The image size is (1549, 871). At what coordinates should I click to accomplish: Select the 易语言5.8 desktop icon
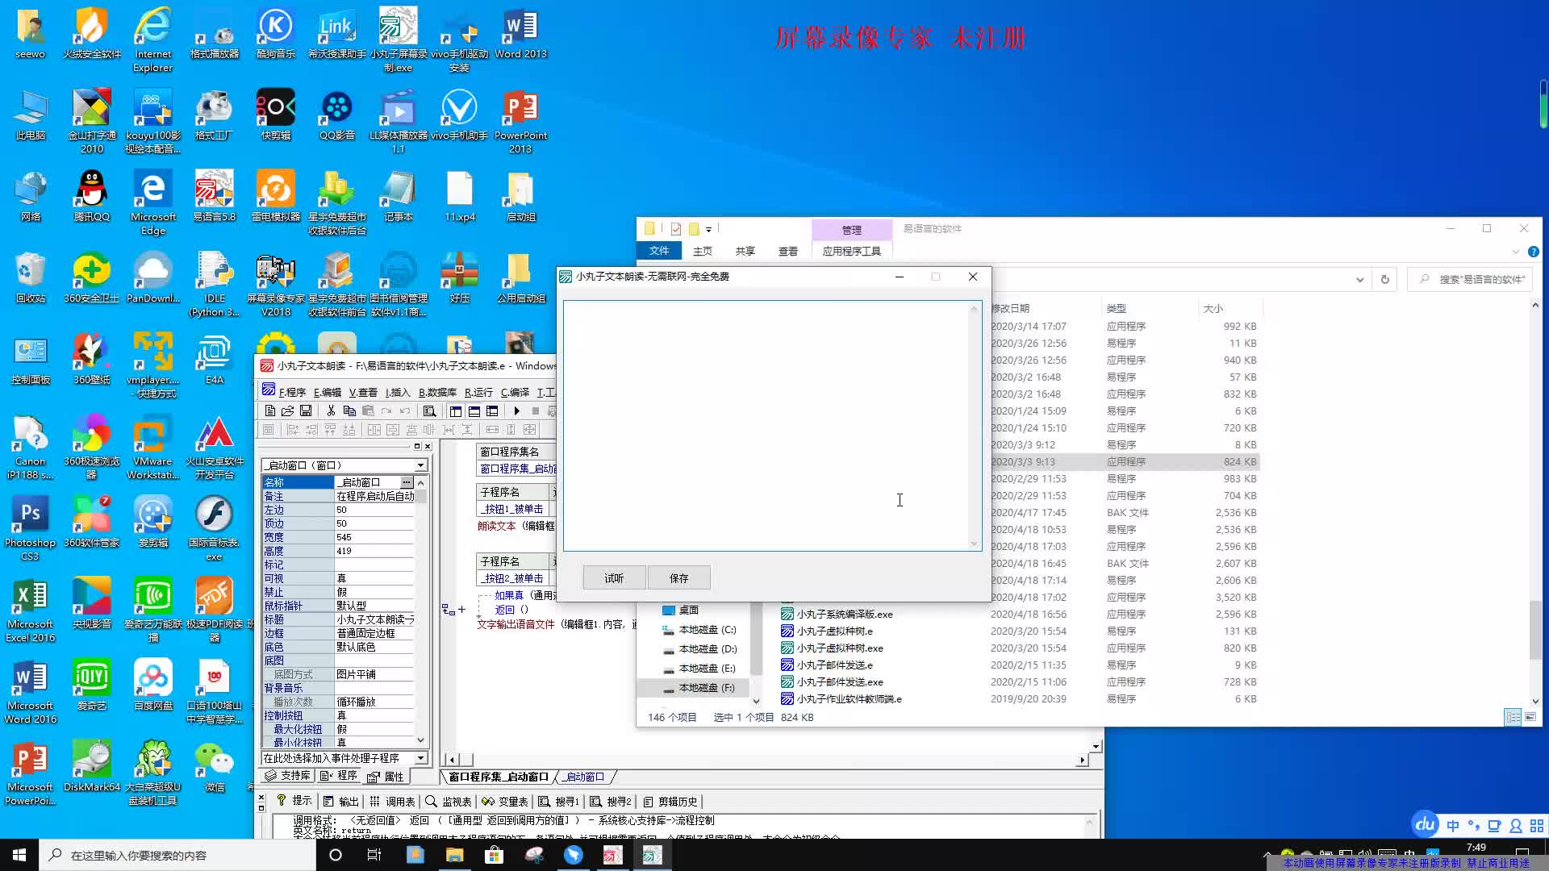(214, 196)
